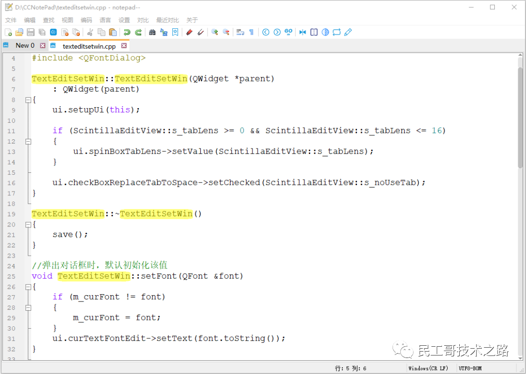
Task: Open Replace with the b-to-a icon
Action: click(164, 32)
